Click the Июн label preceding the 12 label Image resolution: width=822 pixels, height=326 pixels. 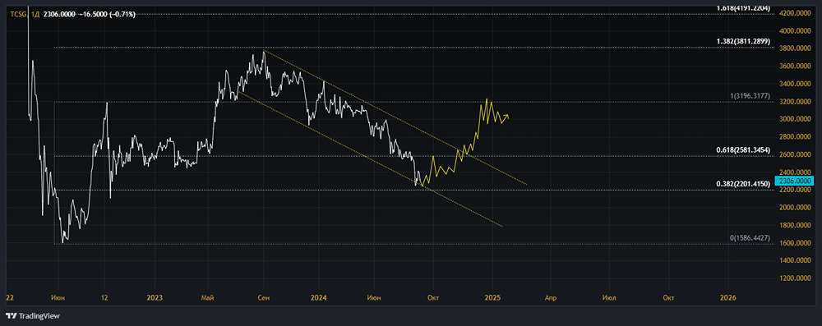click(58, 298)
